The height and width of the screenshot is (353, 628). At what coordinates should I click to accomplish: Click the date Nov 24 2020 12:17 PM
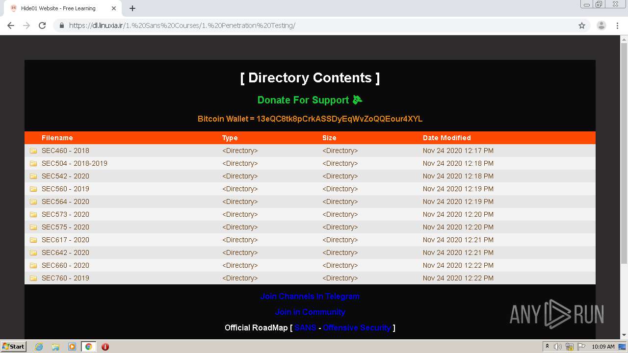tap(458, 151)
